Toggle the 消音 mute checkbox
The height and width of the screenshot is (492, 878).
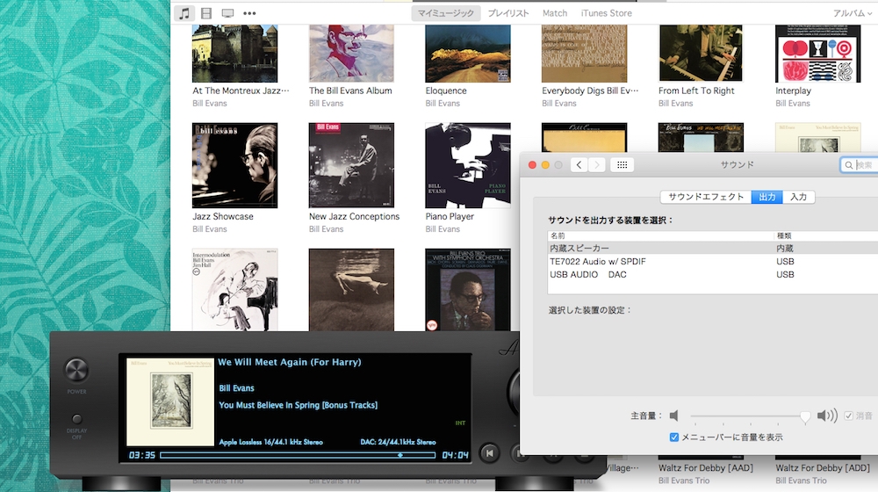[849, 416]
